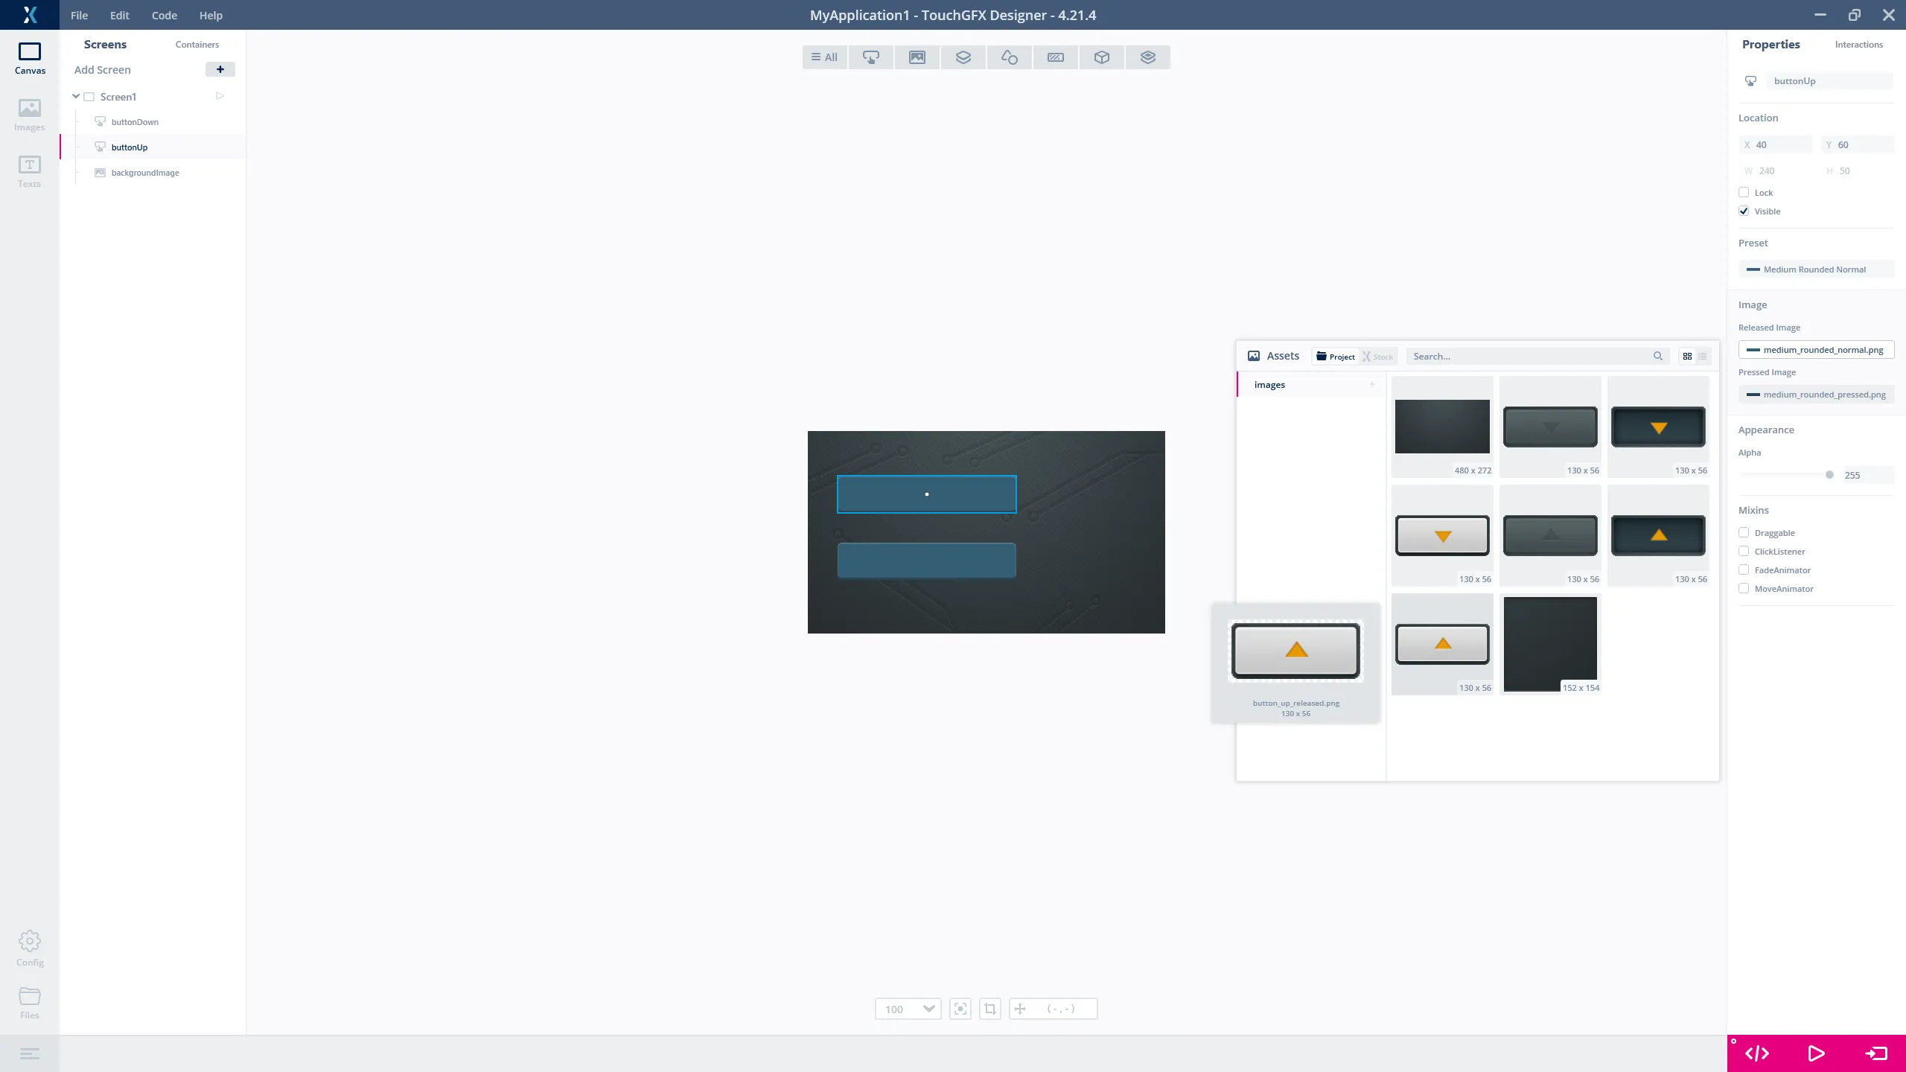1906x1072 pixels.
Task: Open the Code menu
Action: pos(164,15)
